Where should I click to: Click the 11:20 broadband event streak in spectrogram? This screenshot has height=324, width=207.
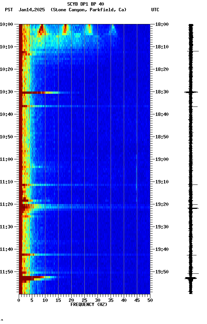(84, 207)
